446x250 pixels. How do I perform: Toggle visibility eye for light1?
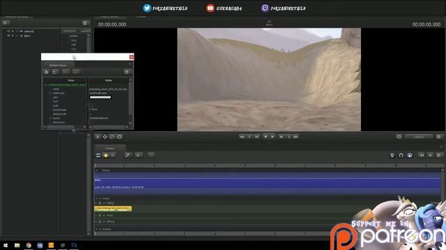(8, 35)
